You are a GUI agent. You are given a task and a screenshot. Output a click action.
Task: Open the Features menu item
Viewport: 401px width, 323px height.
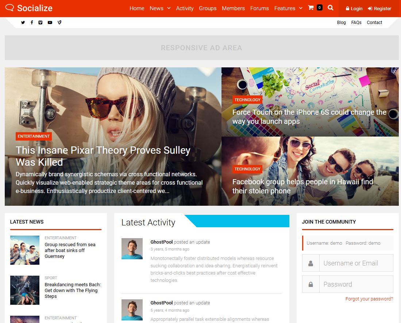click(285, 8)
